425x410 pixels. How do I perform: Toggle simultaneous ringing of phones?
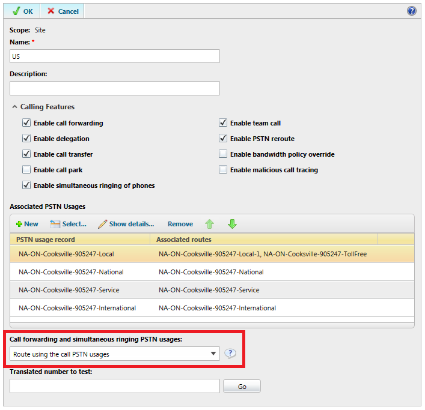pyautogui.click(x=26, y=185)
